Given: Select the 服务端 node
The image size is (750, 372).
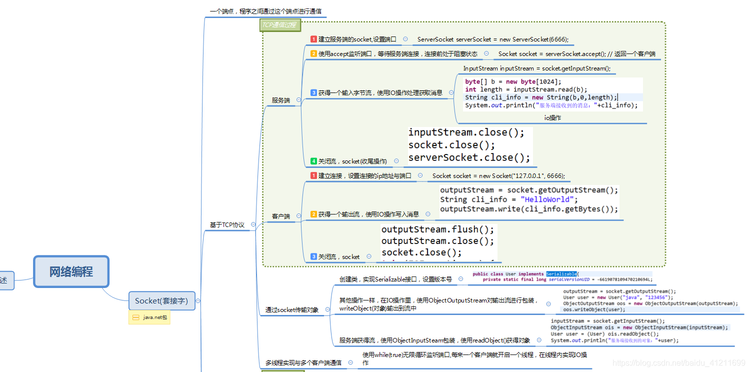Looking at the screenshot, I should pyautogui.click(x=280, y=100).
